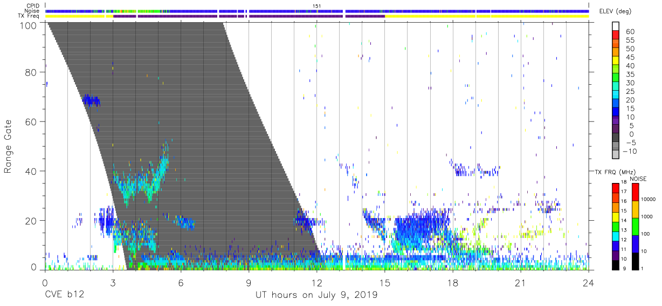Click the Noise row label at top left
The image size is (662, 306).
click(x=33, y=11)
